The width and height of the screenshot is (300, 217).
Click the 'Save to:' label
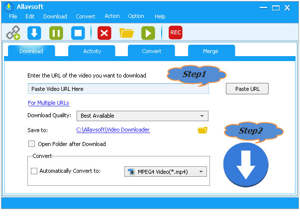point(38,130)
